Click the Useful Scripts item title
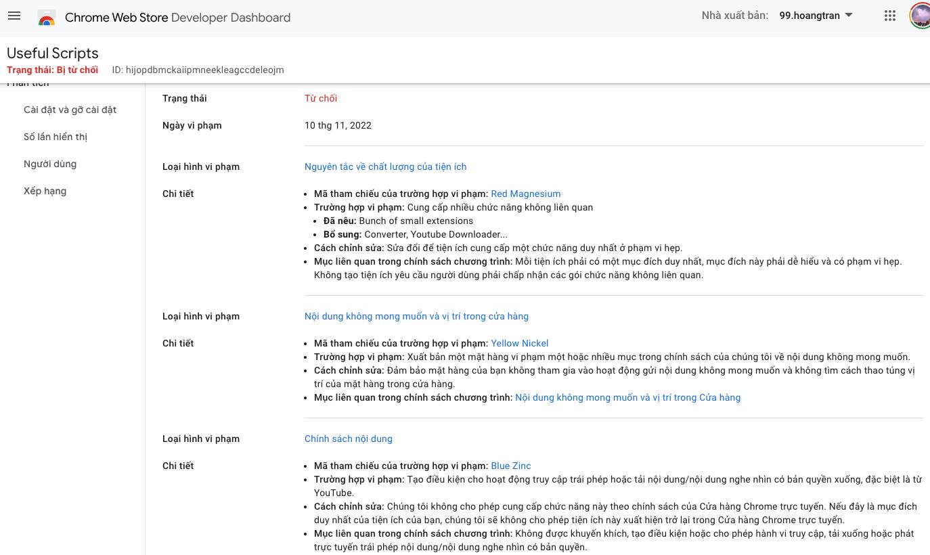930x555 pixels. (x=53, y=53)
